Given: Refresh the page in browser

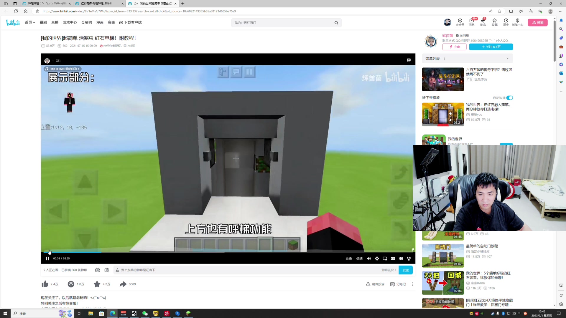Looking at the screenshot, I should [x=16, y=11].
